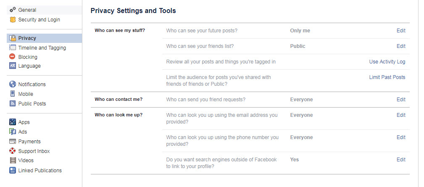Viewport: 424px width, 187px height.
Task: Click the Use Activity Log link
Action: pyautogui.click(x=387, y=62)
